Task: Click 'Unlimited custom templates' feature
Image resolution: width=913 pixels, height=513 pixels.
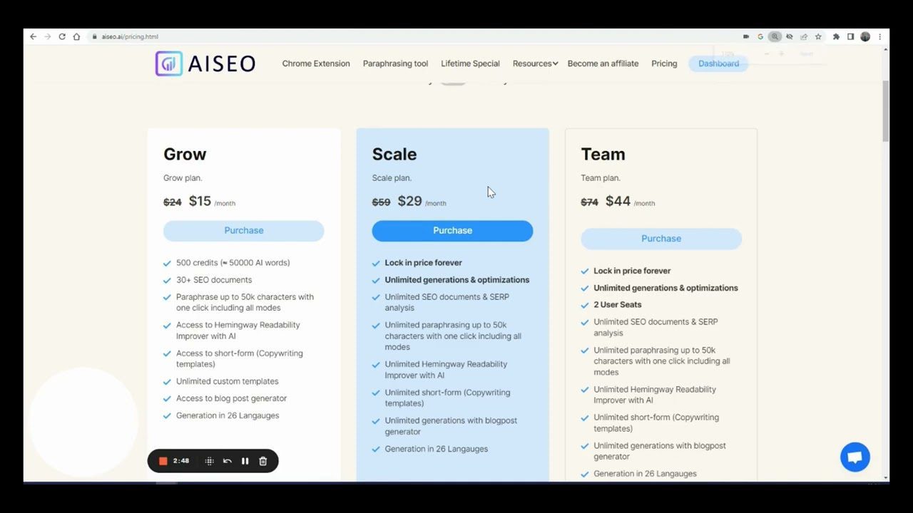Action: (228, 381)
